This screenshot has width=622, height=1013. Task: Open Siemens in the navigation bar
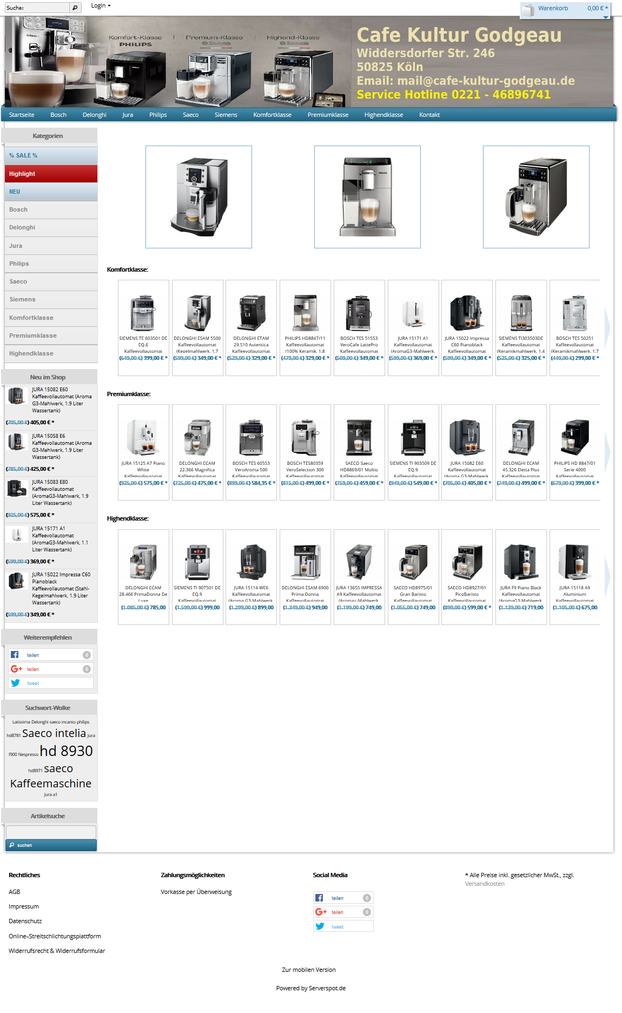pos(226,115)
